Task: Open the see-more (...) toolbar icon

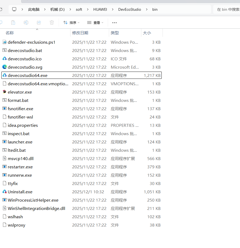Action: coord(115,23)
